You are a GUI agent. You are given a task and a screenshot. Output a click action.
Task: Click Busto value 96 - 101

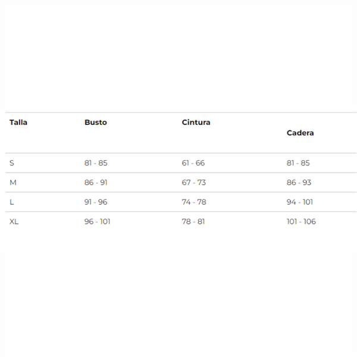(x=98, y=222)
